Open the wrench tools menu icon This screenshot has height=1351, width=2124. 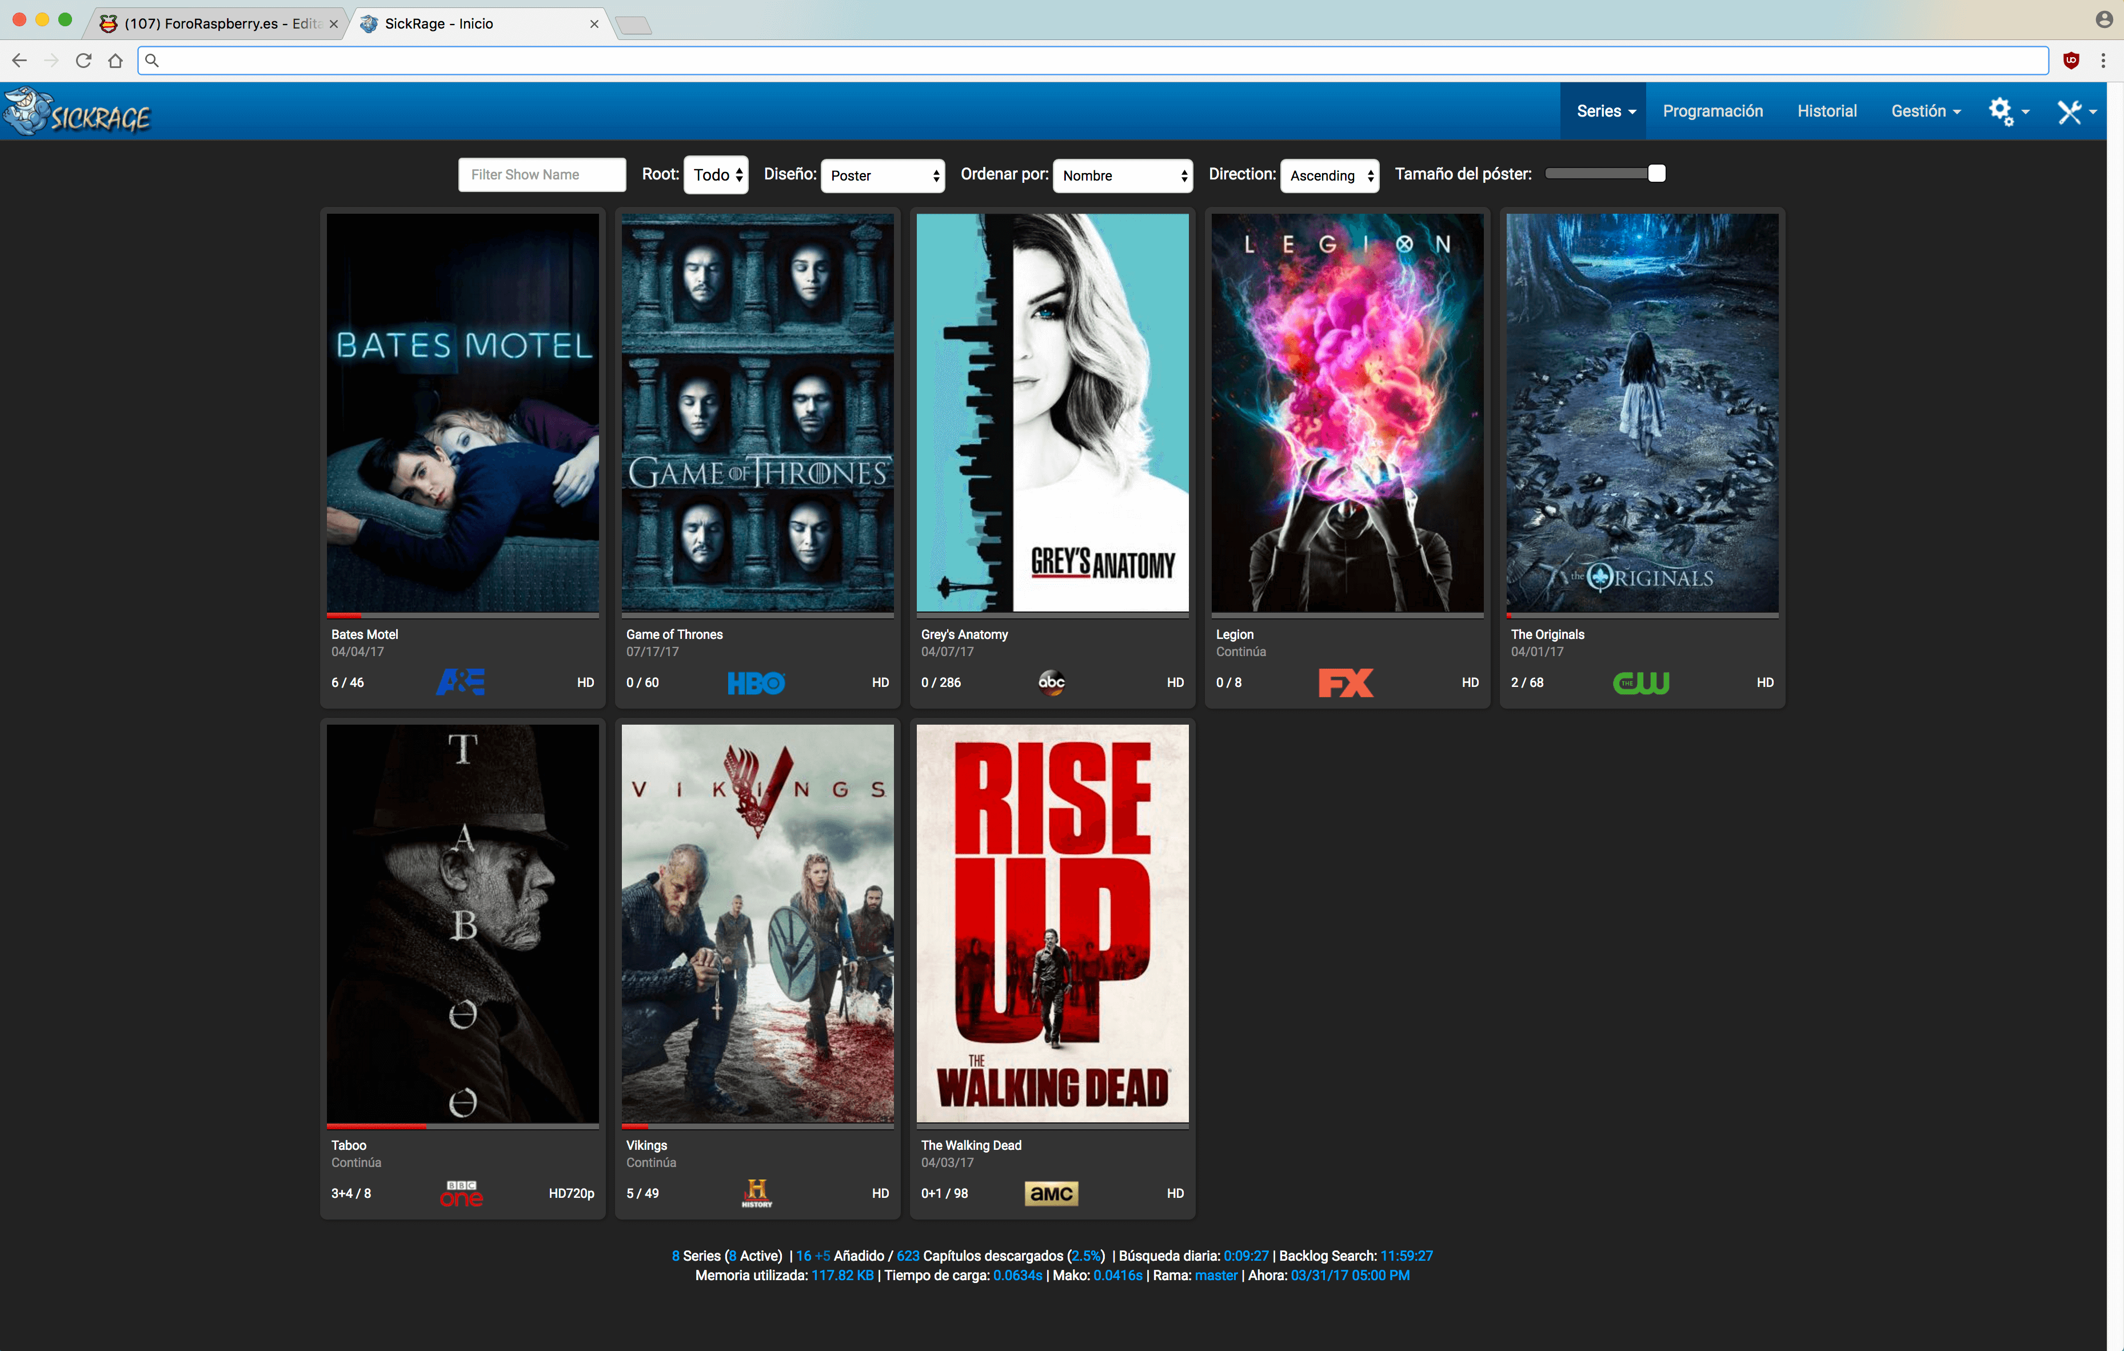coord(2069,111)
